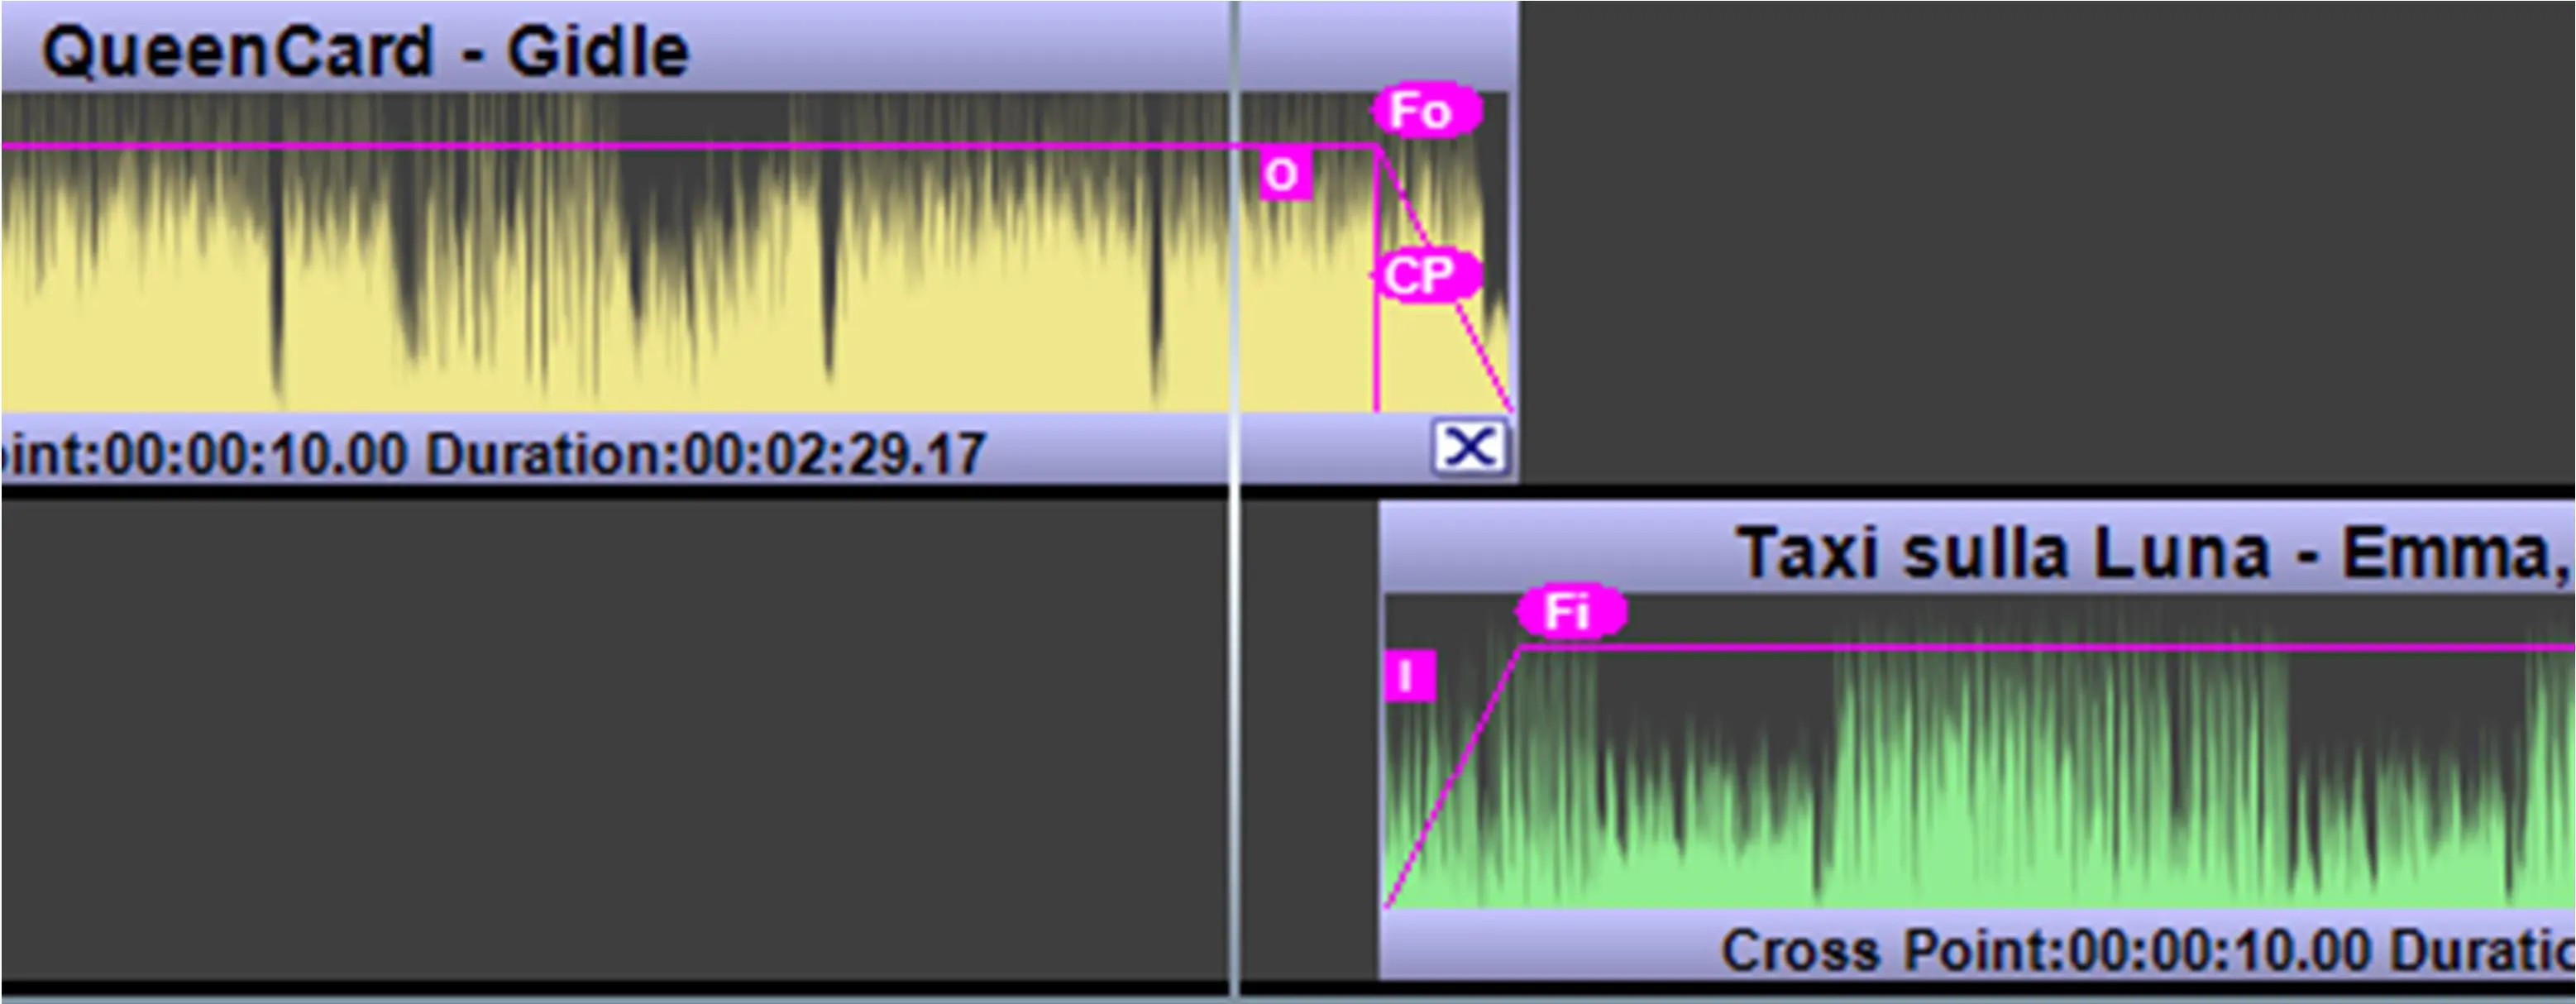Select the Taxi sulla Luna title bar
2576x1004 pixels.
(x=1977, y=549)
